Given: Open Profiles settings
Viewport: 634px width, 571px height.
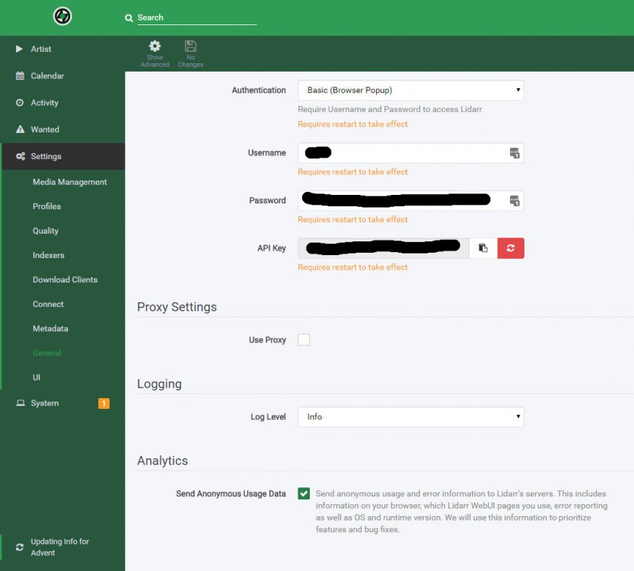Looking at the screenshot, I should (x=46, y=206).
